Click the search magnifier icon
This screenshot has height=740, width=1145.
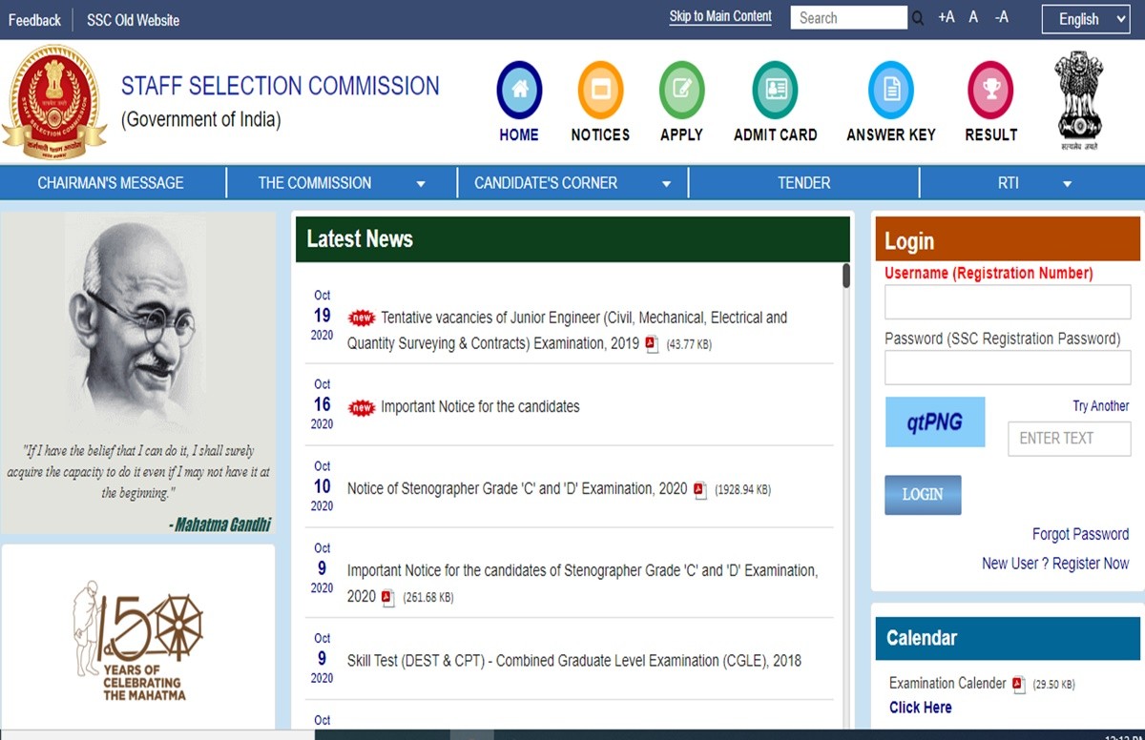coord(918,18)
